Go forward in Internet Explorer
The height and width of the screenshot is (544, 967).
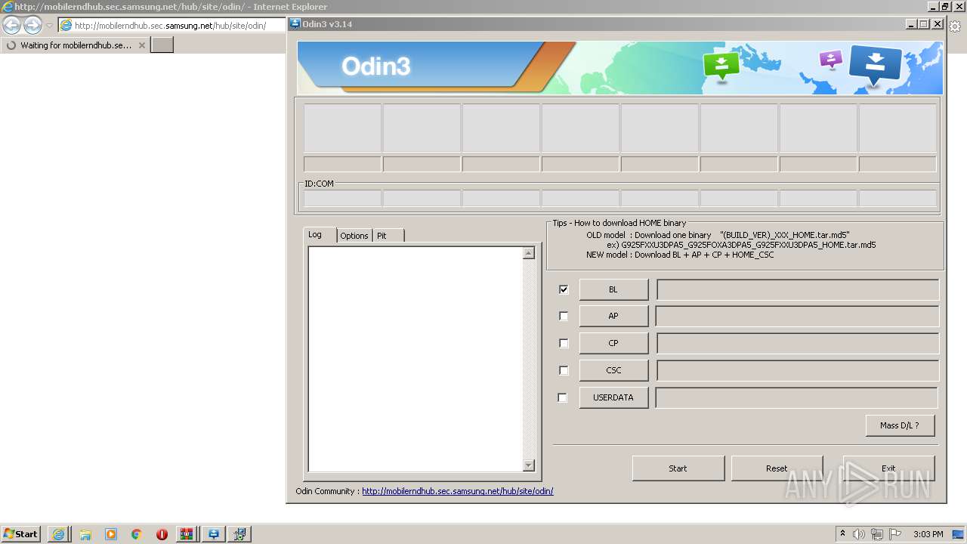tap(32, 25)
